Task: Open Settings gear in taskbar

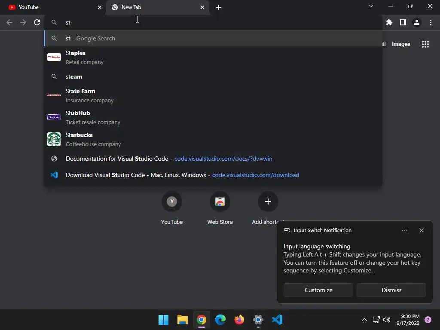Action: click(258, 320)
